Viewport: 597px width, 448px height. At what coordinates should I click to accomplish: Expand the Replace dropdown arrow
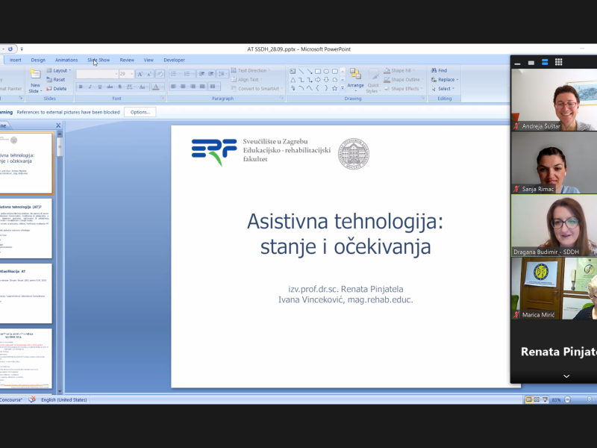click(457, 79)
